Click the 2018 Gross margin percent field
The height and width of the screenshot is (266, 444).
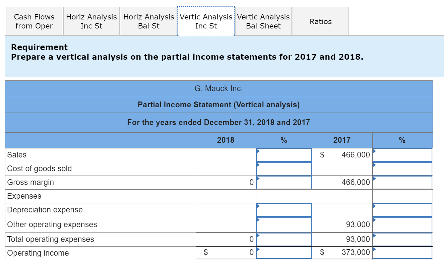(x=284, y=183)
